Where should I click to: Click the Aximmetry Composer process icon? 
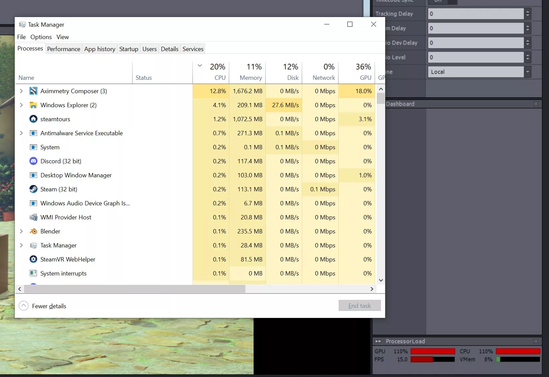pyautogui.click(x=33, y=91)
